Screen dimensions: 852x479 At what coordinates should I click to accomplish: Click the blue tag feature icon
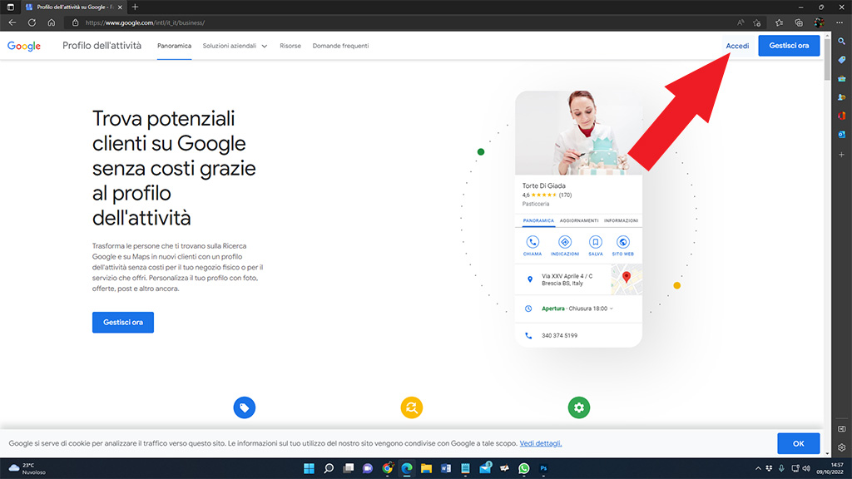pyautogui.click(x=245, y=407)
